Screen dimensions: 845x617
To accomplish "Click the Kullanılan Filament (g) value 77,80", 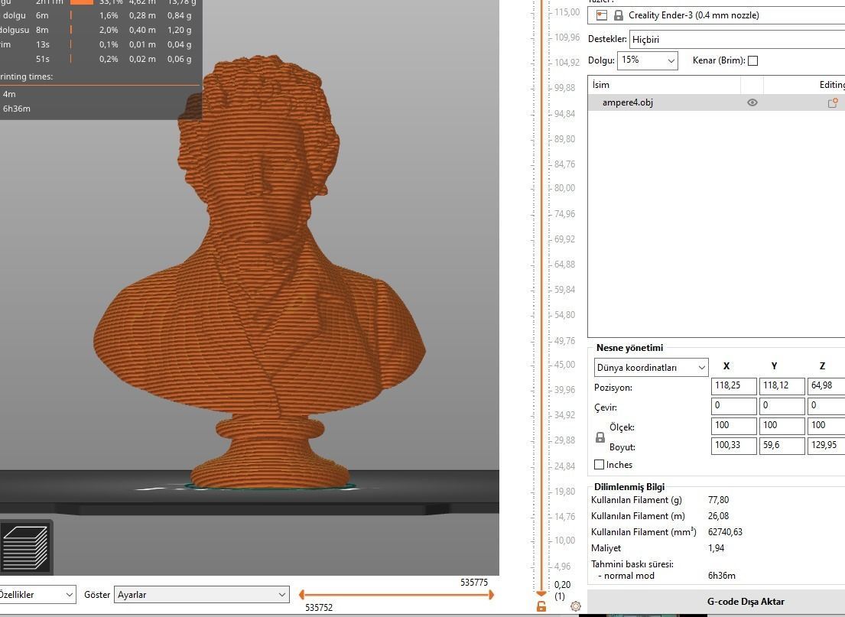I will click(718, 500).
